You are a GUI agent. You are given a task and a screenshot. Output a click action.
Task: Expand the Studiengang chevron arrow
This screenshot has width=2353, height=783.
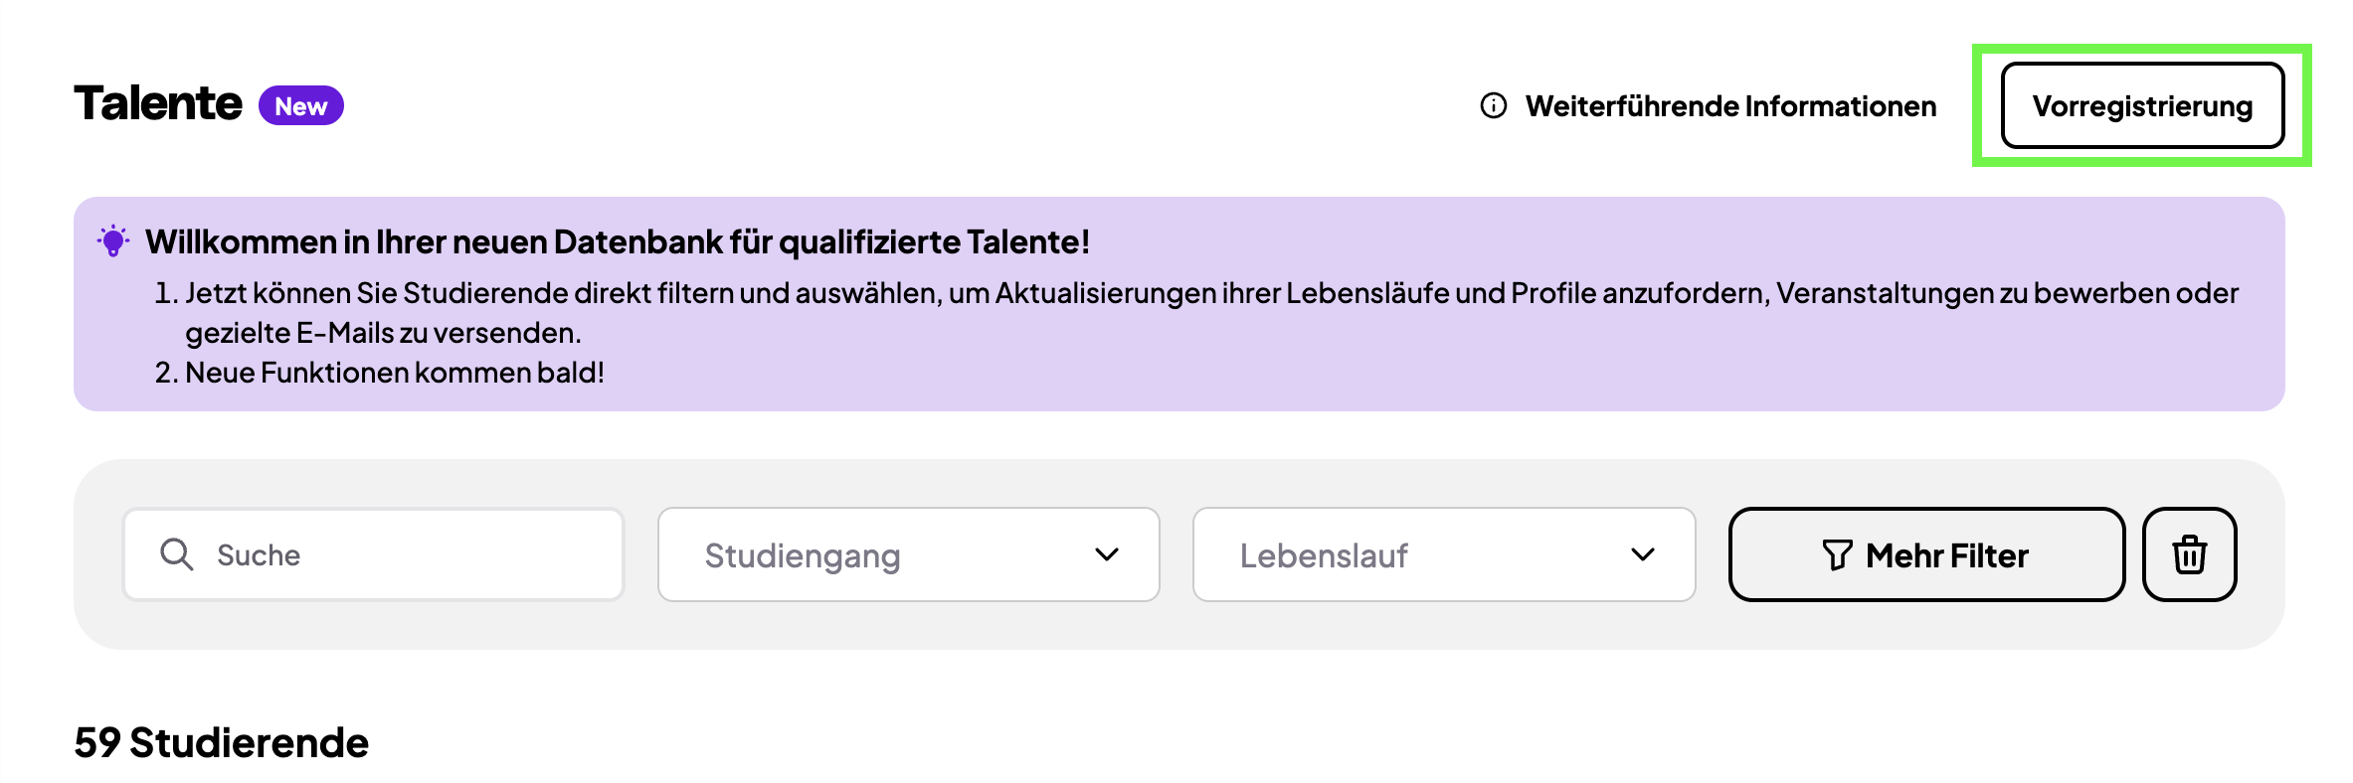coord(1107,554)
